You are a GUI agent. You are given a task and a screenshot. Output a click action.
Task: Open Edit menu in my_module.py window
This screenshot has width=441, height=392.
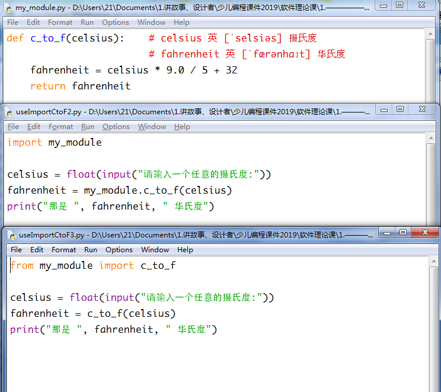tap(33, 22)
